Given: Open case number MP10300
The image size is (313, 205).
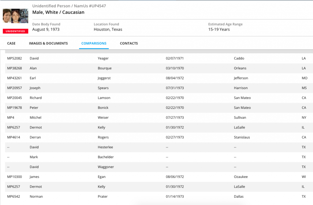Looking at the screenshot, I should (x=14, y=177).
